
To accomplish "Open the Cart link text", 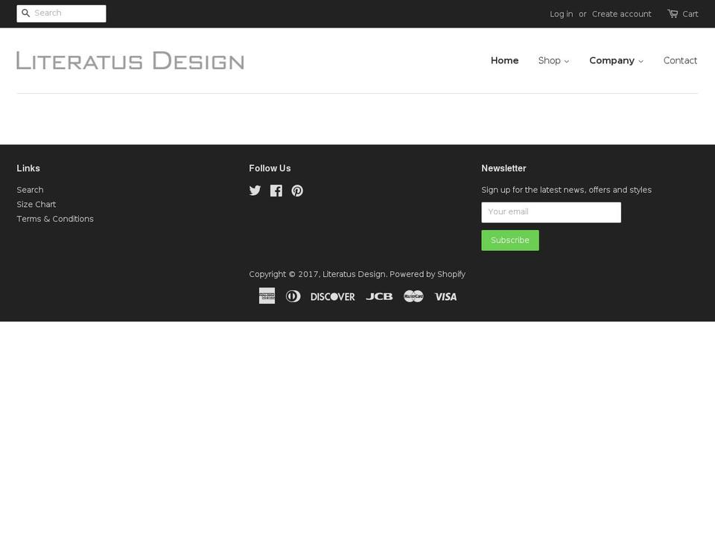I will click(x=690, y=14).
